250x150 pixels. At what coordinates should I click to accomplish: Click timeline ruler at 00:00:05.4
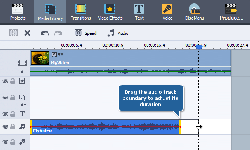[x=72, y=45]
